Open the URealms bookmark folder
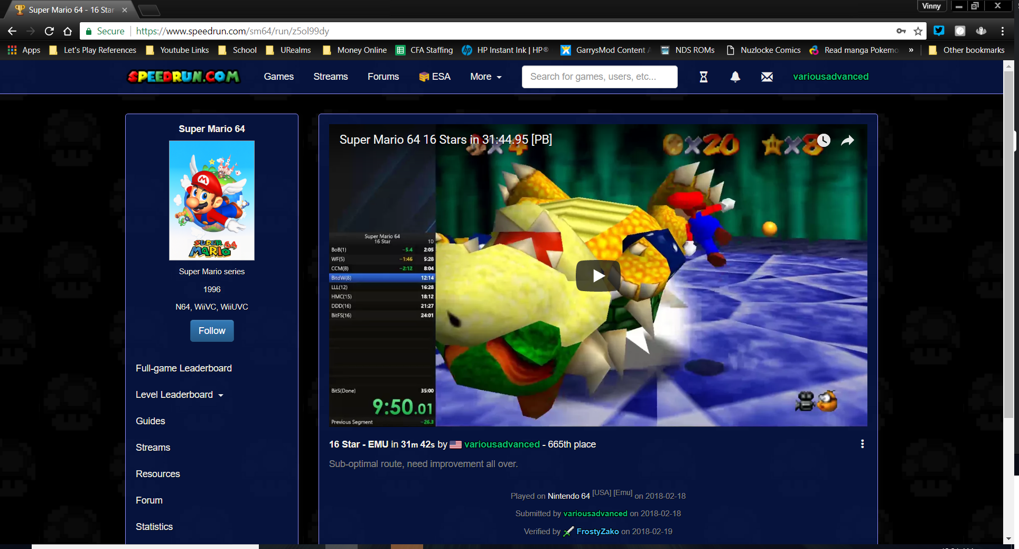Image resolution: width=1019 pixels, height=549 pixels. [288, 50]
